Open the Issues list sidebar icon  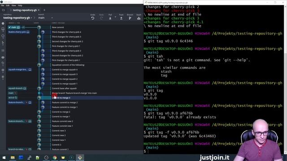coord(3,51)
